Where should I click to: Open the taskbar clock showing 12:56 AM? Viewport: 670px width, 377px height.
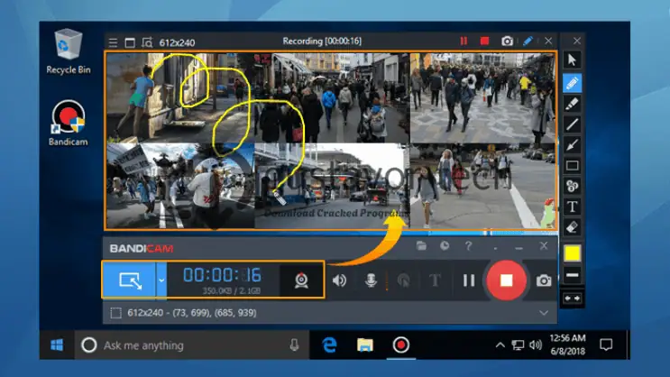click(x=567, y=345)
